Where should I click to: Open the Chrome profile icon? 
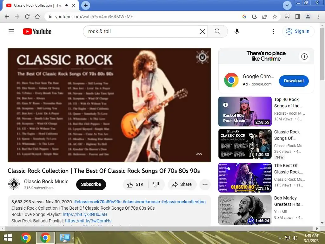(308, 17)
